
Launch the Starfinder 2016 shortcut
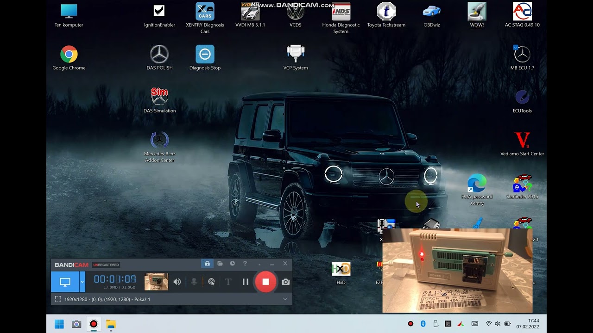tap(522, 187)
